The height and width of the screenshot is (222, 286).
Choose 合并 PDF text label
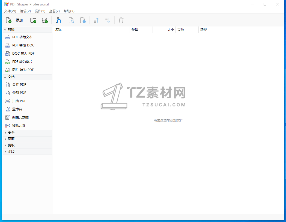pos(19,85)
